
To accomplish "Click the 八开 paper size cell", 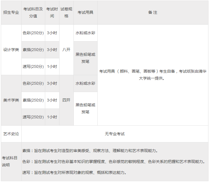I will (66, 50).
